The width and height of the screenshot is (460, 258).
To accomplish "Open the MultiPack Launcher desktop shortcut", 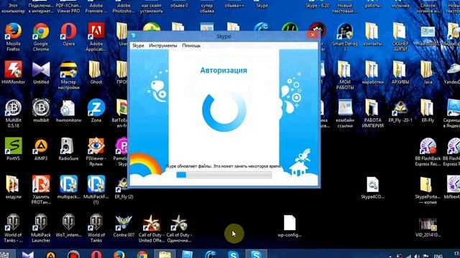I will coord(41,228).
